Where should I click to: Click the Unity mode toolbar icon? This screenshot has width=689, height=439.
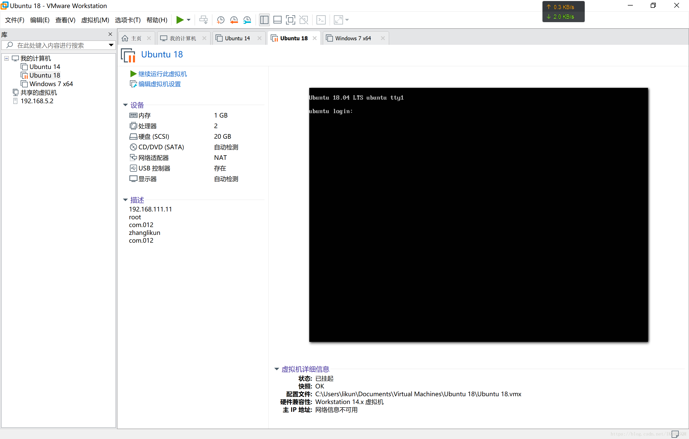pos(304,20)
